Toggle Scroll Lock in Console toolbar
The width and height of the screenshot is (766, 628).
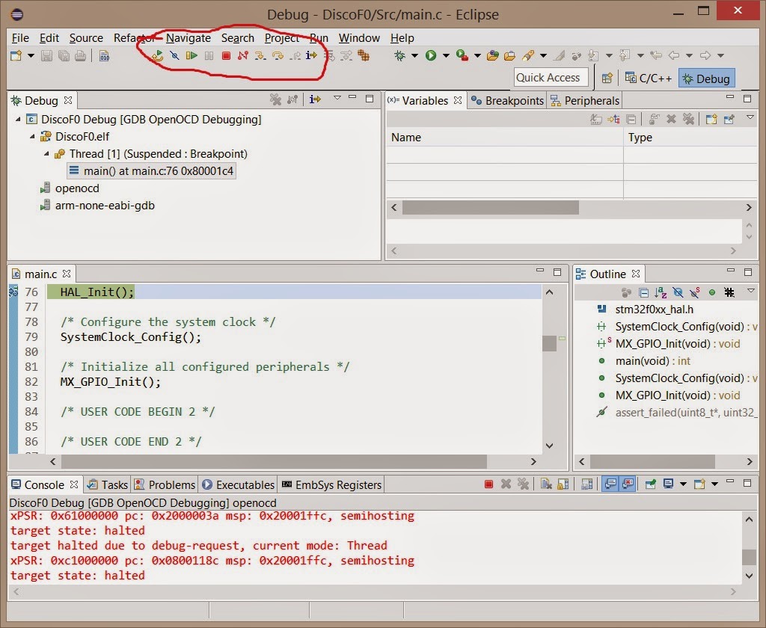(563, 484)
